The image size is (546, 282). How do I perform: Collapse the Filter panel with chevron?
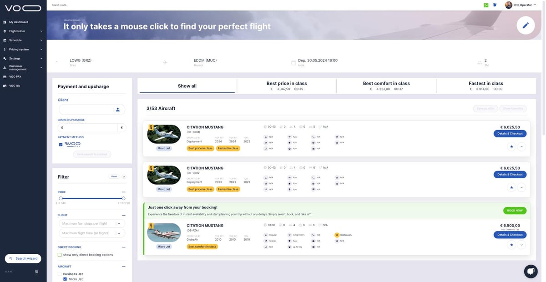[124, 176]
